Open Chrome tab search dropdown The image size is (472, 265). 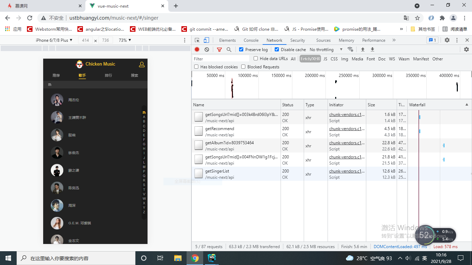(x=417, y=6)
